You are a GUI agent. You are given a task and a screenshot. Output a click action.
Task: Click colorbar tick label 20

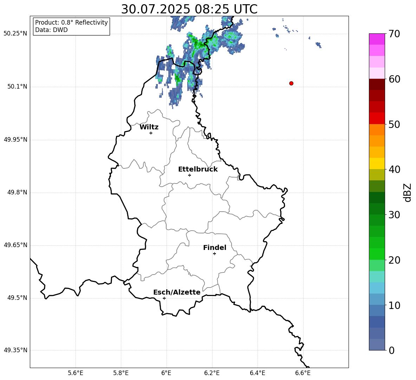(x=394, y=260)
